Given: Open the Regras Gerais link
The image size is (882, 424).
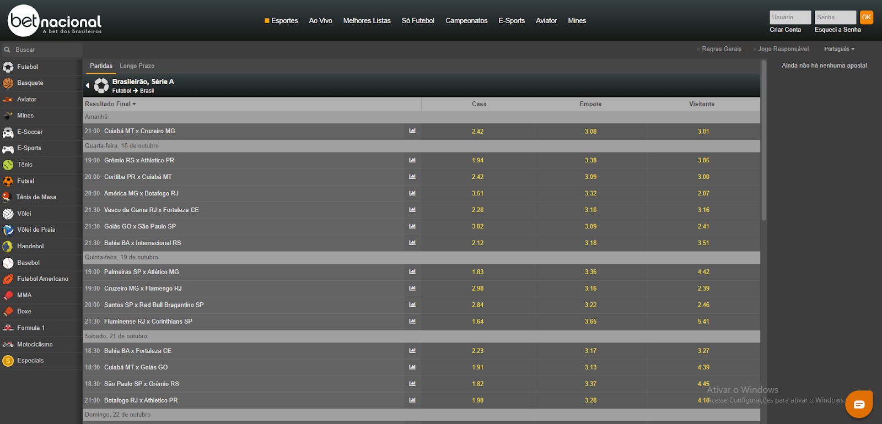Looking at the screenshot, I should pyautogui.click(x=722, y=49).
